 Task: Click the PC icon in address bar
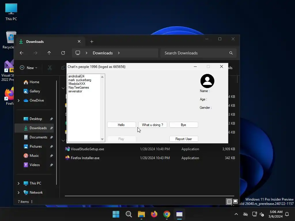[x=78, y=53]
